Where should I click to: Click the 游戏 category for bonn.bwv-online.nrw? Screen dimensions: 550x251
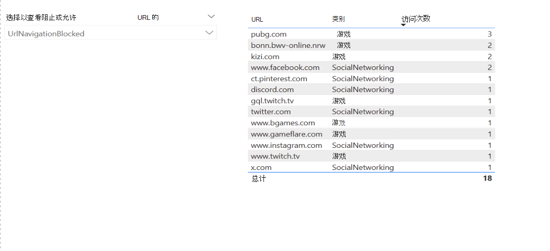tap(344, 45)
